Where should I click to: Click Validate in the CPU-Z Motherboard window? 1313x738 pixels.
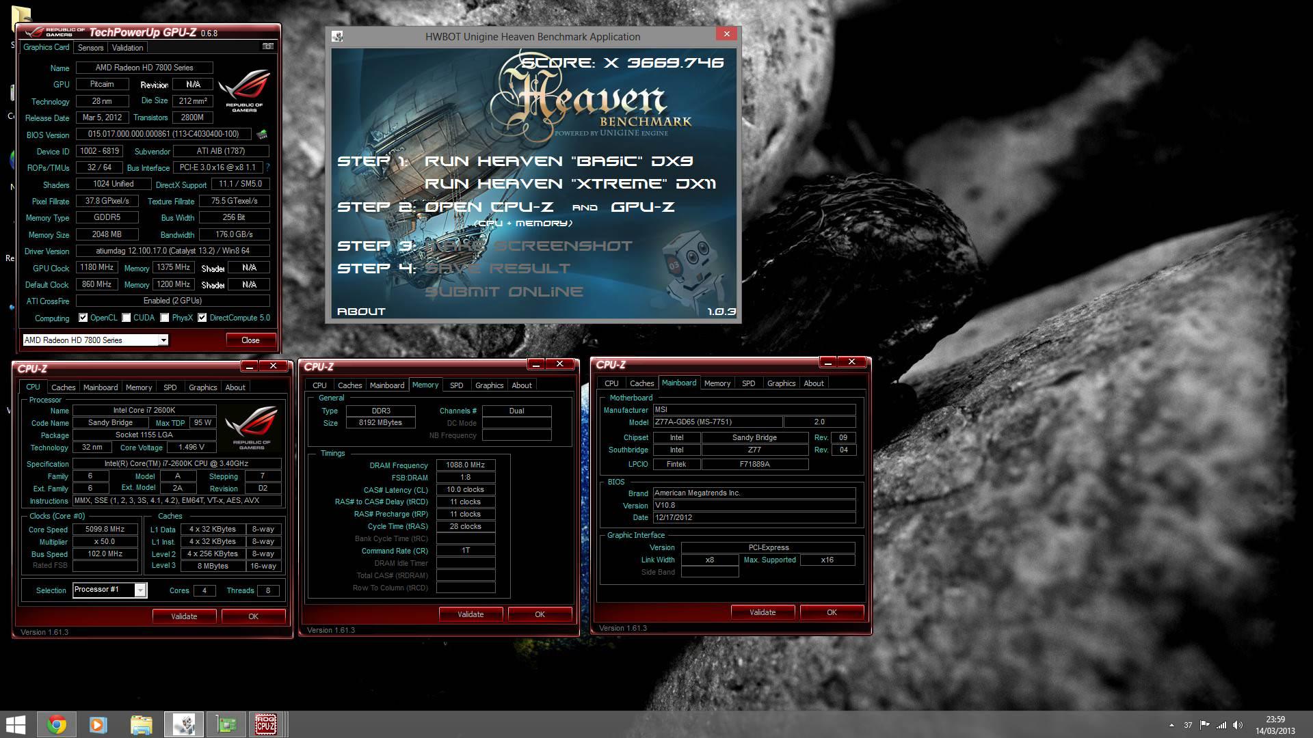pyautogui.click(x=762, y=612)
